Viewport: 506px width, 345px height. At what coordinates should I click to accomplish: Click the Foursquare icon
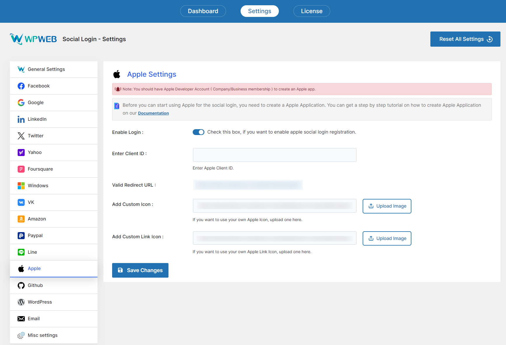(x=21, y=169)
